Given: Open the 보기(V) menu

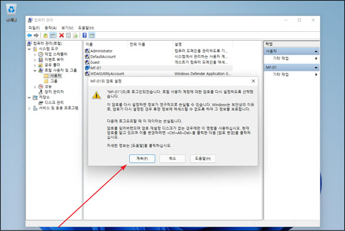Looking at the screenshot, I should tap(67, 28).
